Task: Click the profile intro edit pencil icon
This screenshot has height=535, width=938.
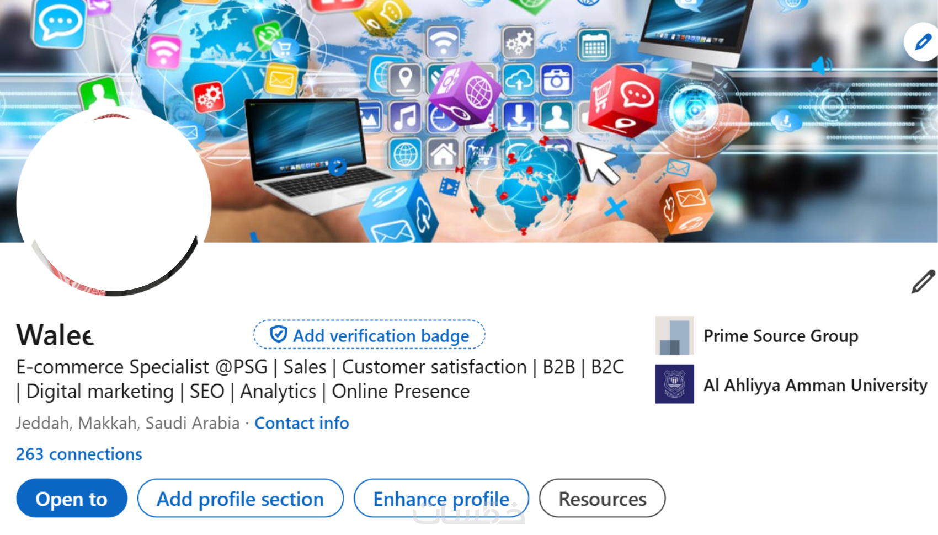Action: point(923,281)
